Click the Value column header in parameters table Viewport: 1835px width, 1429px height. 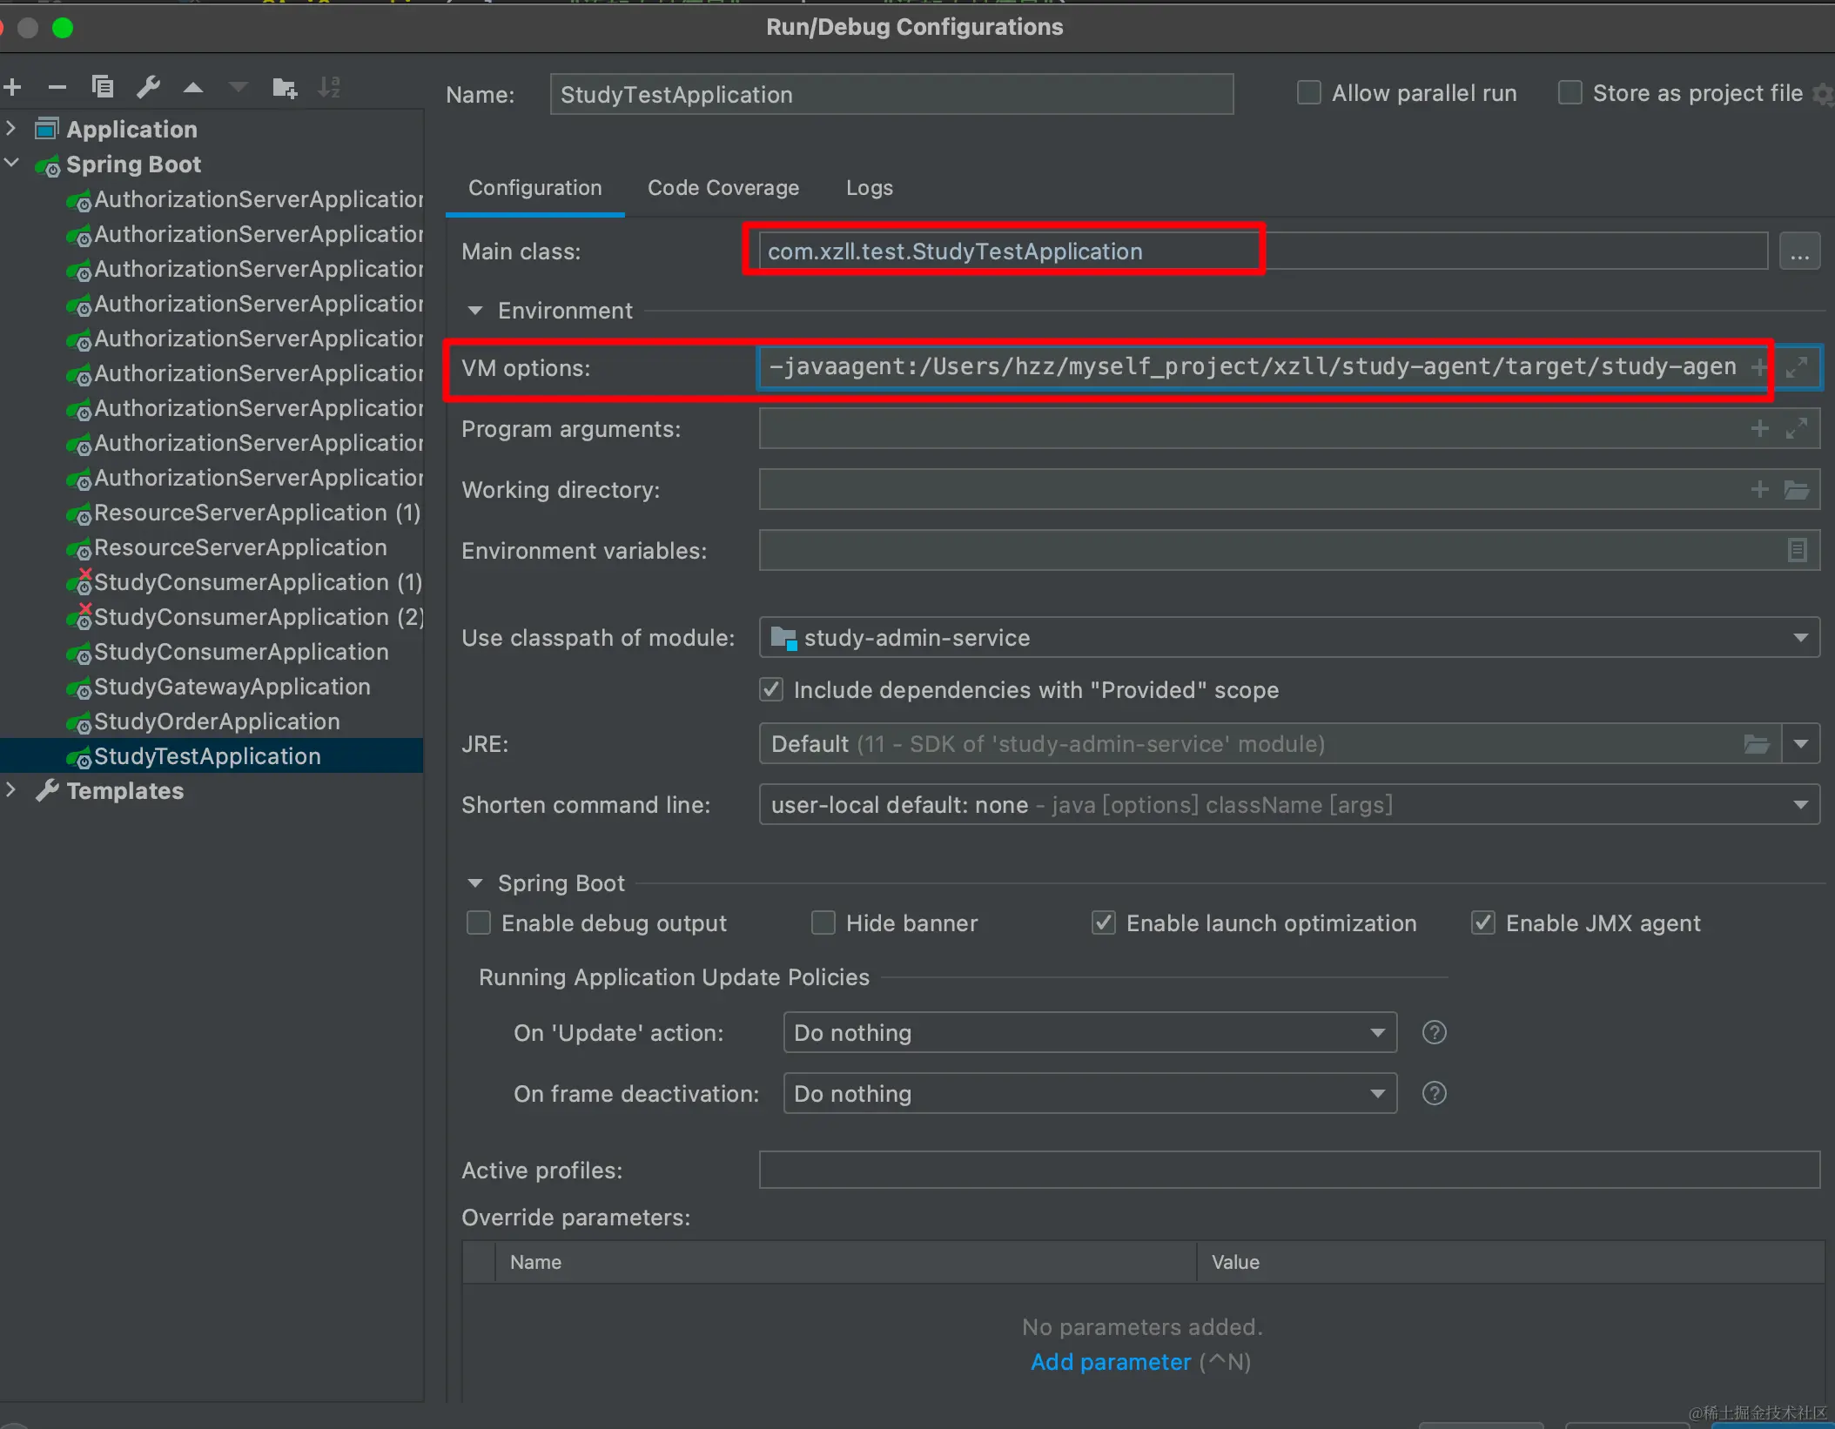click(1510, 1262)
